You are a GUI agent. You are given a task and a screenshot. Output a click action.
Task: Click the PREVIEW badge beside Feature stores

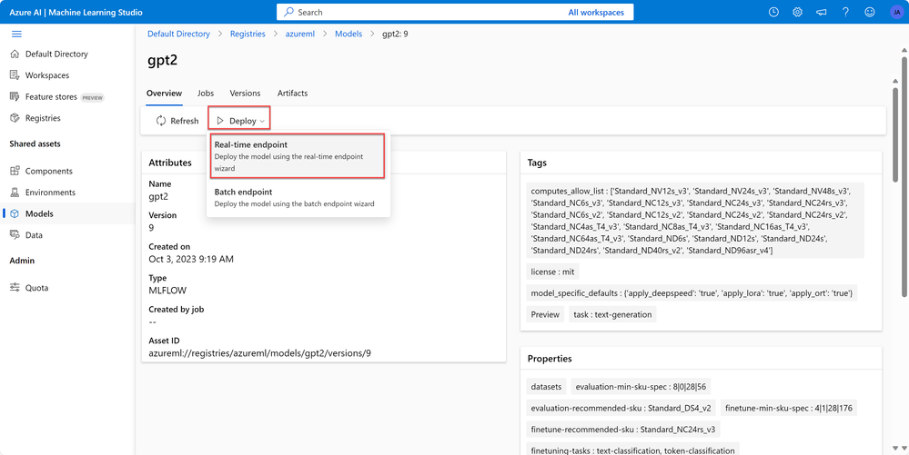point(92,97)
